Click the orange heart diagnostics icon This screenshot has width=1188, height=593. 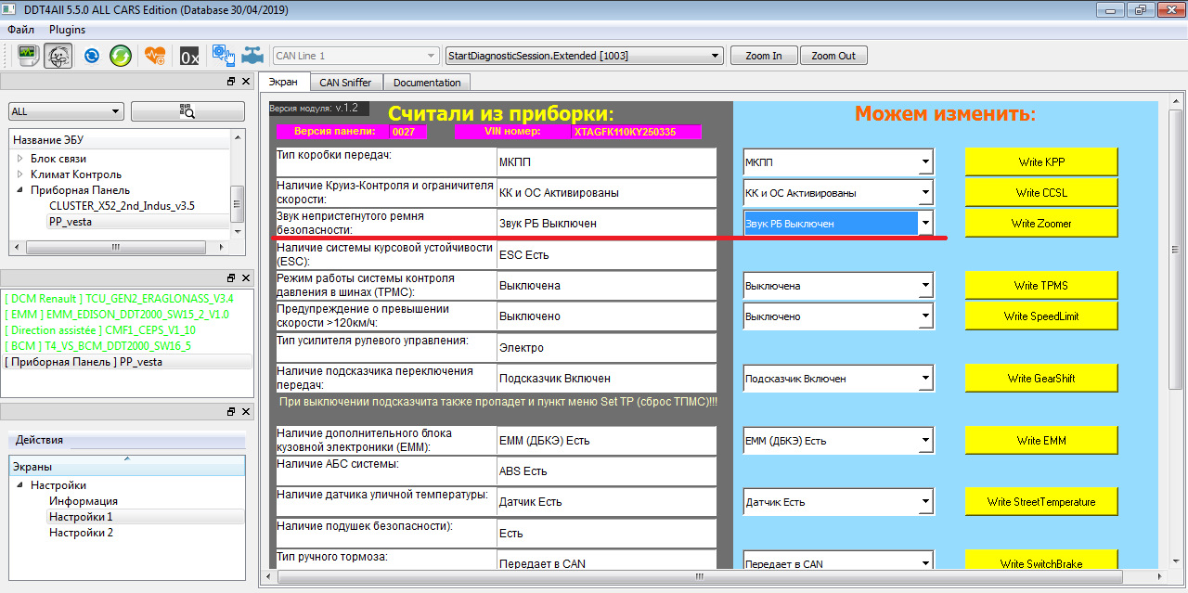[x=155, y=56]
